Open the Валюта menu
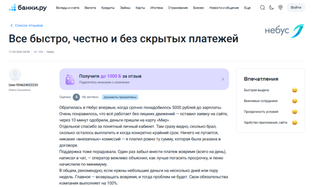The image size is (319, 187). [x=90, y=8]
